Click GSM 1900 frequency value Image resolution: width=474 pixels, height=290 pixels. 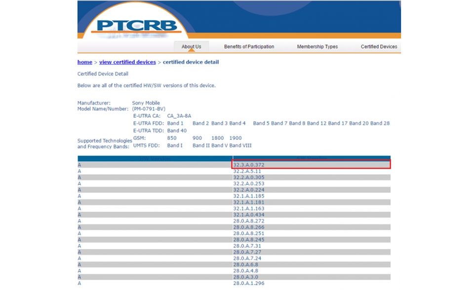[236, 138]
